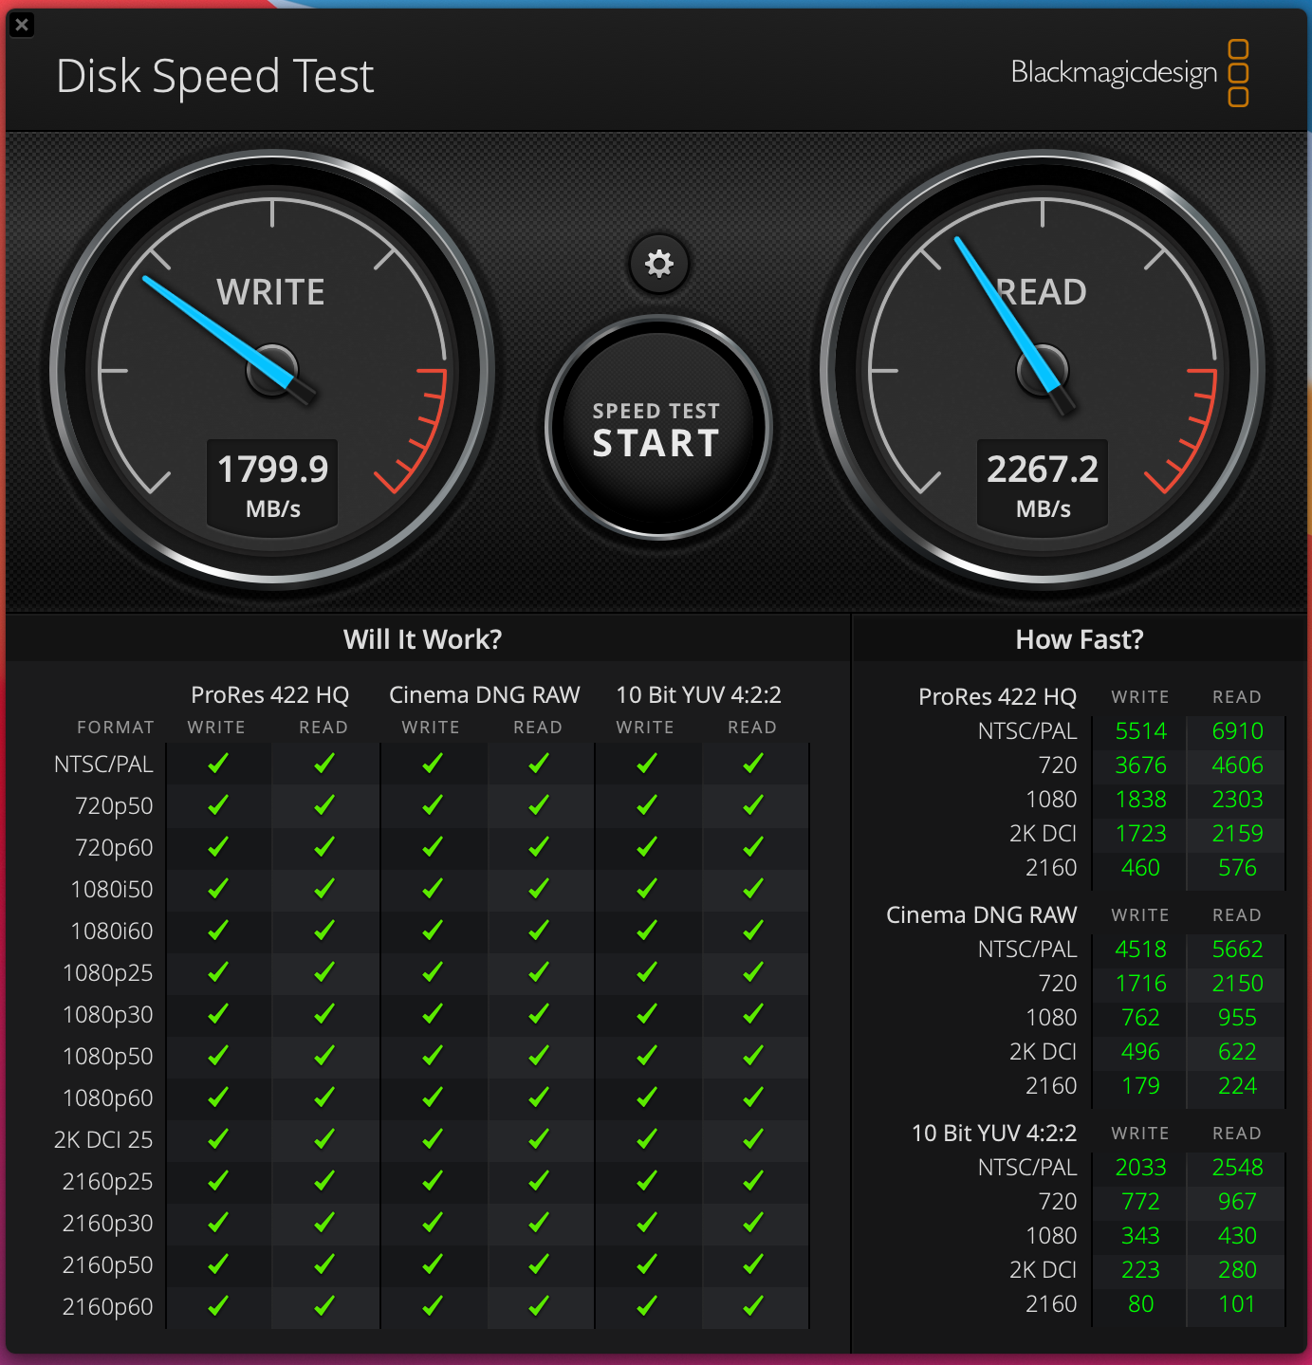Click ProRes 422 HQ 2K DCI write value 1723
This screenshot has height=1365, width=1312.
tap(1141, 834)
